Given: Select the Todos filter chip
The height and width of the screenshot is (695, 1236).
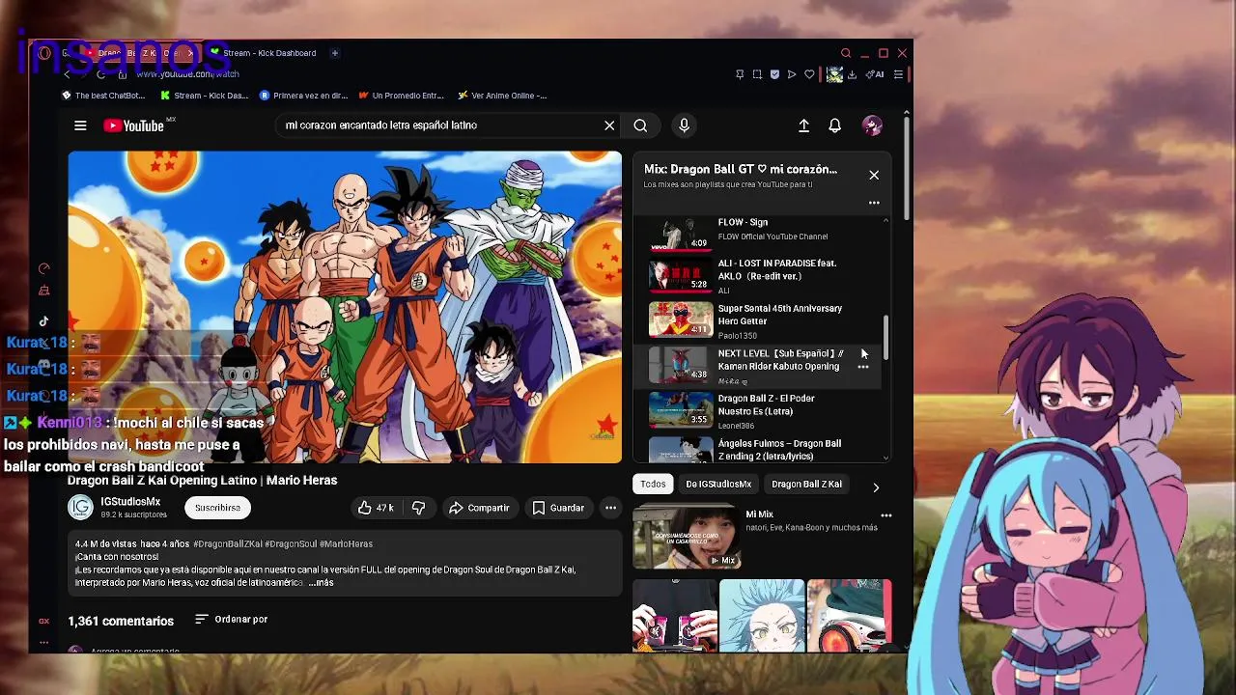Looking at the screenshot, I should (x=653, y=484).
